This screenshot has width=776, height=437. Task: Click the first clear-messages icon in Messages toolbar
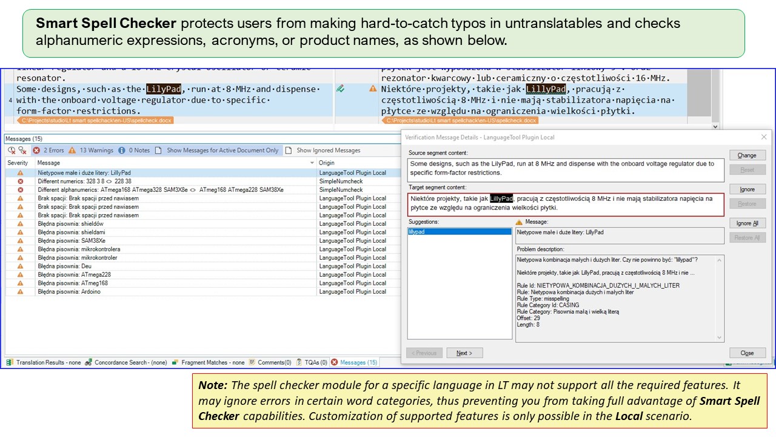pos(12,151)
